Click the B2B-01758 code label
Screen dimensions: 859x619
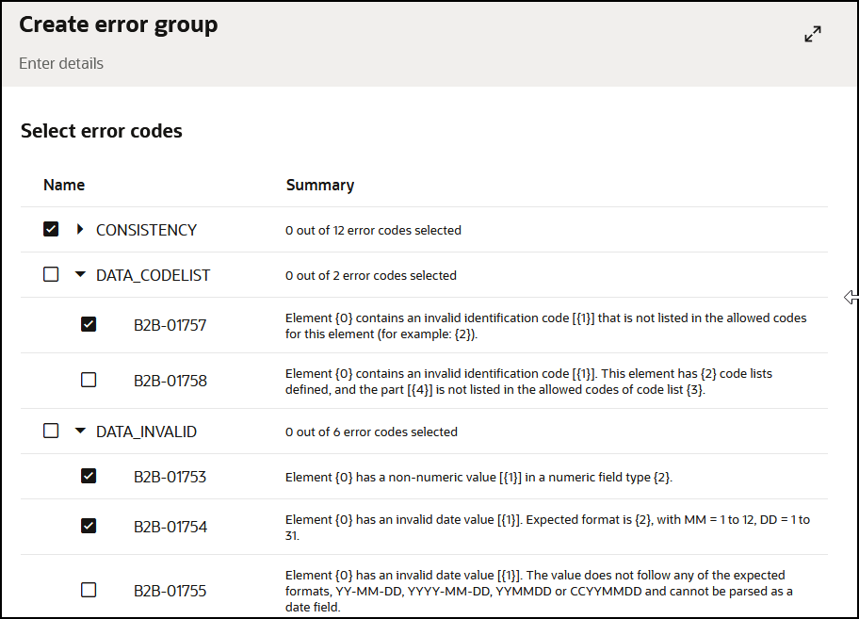point(170,381)
